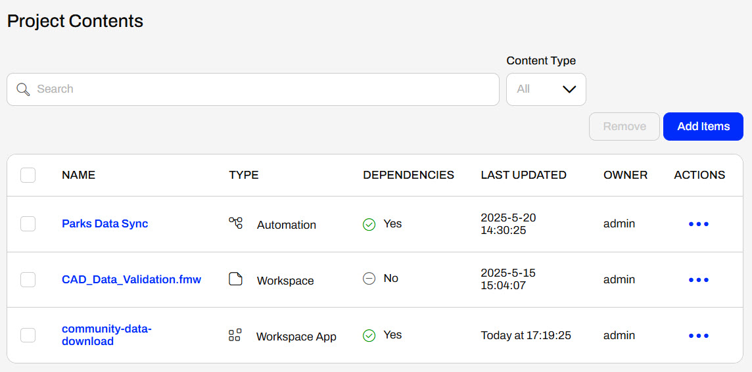Image resolution: width=752 pixels, height=372 pixels.
Task: Click the NAME column header
Action: pos(79,175)
